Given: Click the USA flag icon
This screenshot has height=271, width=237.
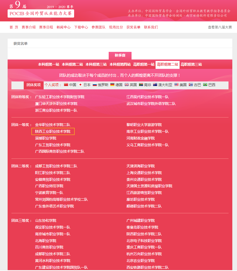Looking at the screenshot, I should coord(176,85).
